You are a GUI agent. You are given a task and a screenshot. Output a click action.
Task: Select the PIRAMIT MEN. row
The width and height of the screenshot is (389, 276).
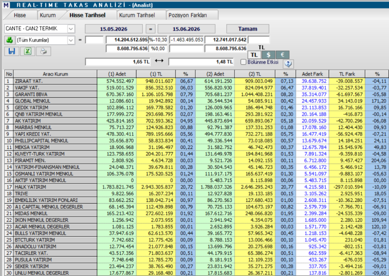pos(196,160)
